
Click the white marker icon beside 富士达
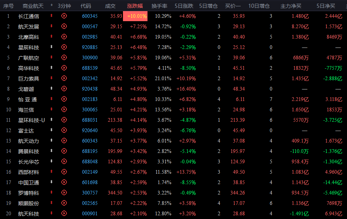[51, 130]
